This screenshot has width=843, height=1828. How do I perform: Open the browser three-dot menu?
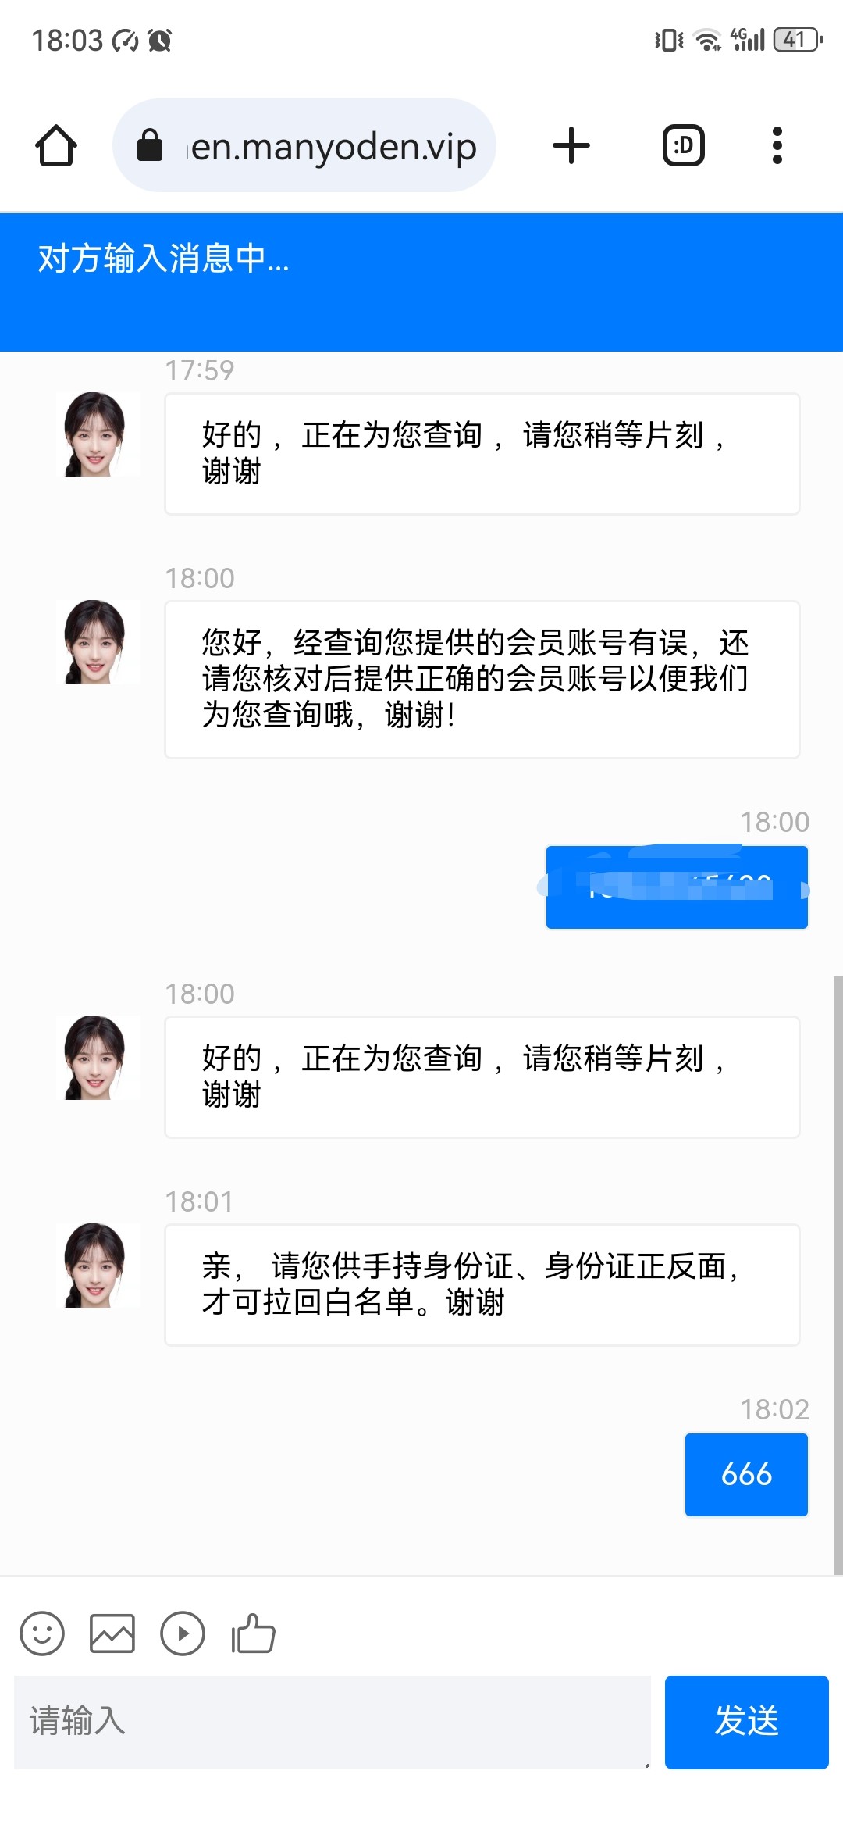(777, 146)
